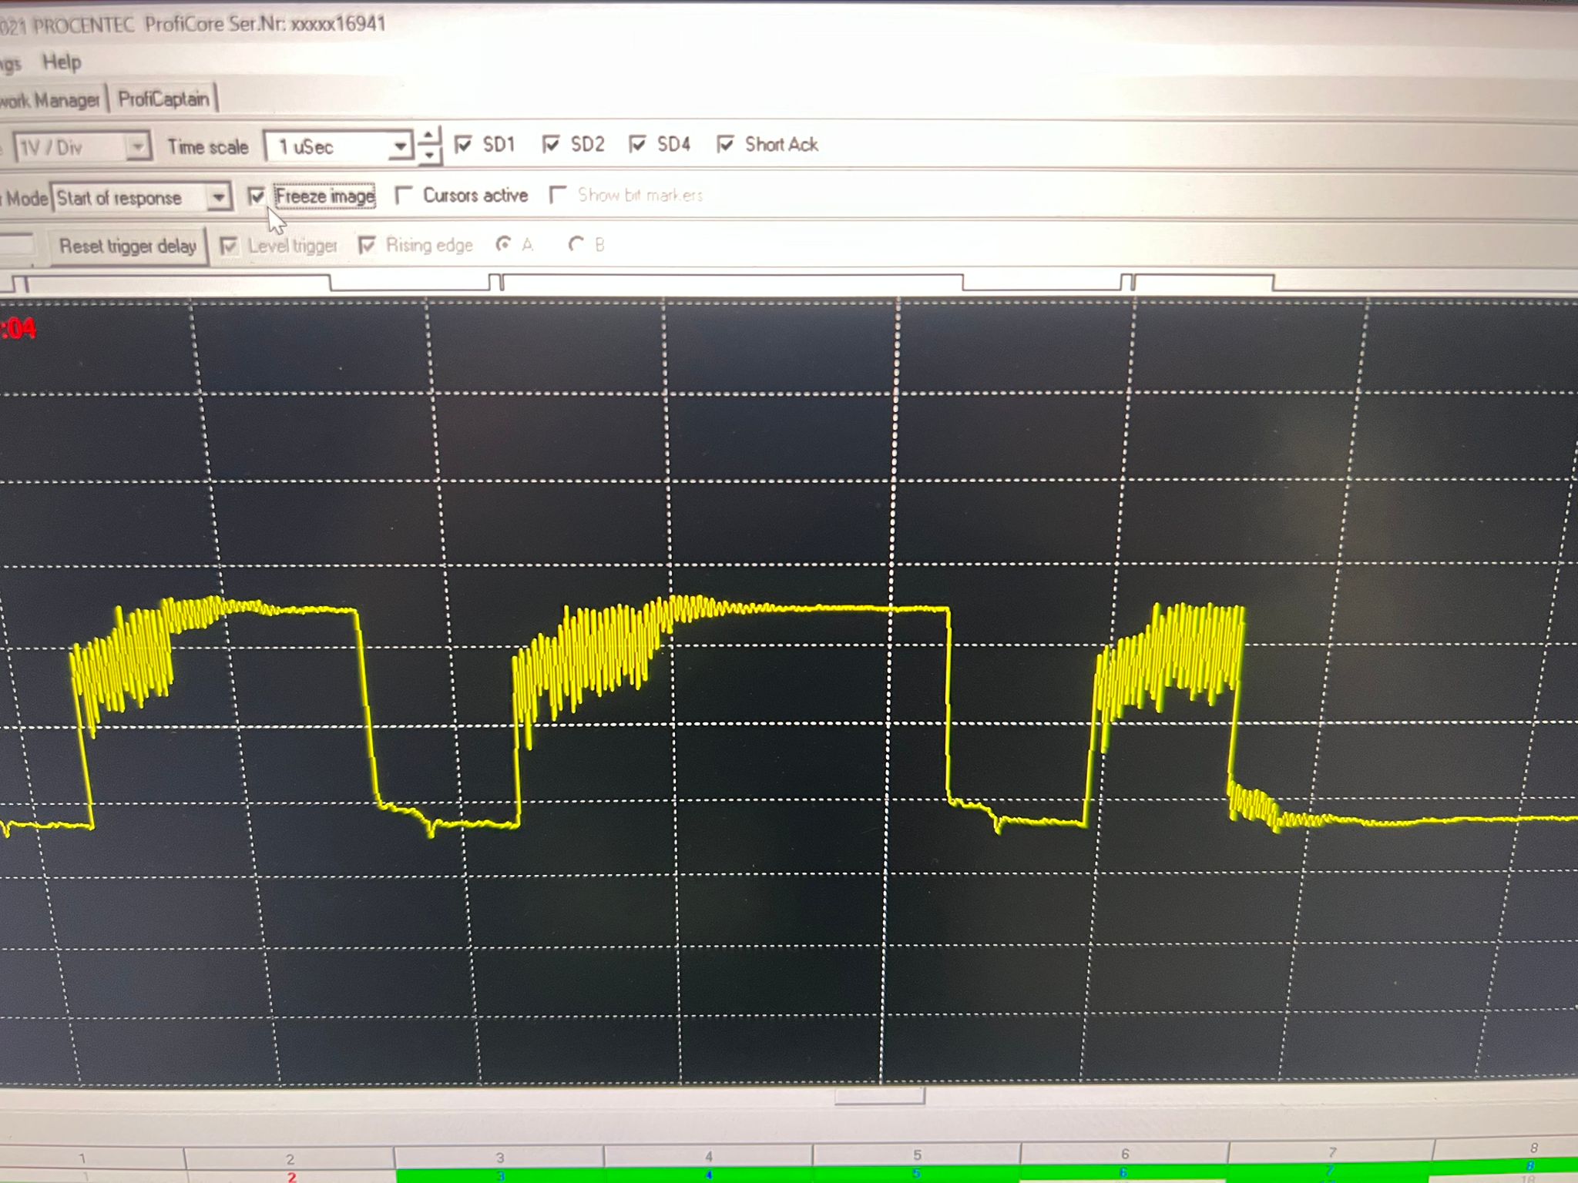This screenshot has width=1578, height=1183.
Task: Open the Time scale 1 uSec dropdown
Action: [400, 146]
